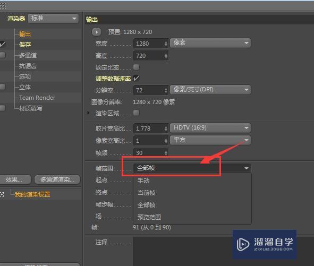Click the 高度 value field 720

(149, 56)
